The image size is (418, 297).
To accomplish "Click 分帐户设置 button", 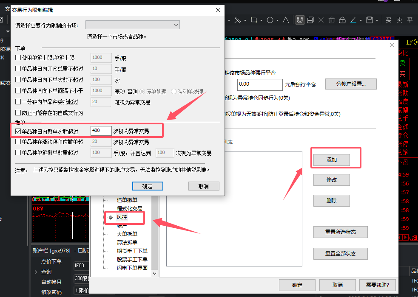I will pos(350,84).
